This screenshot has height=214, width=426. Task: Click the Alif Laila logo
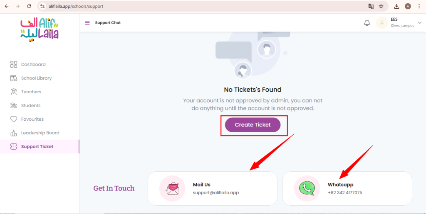tap(40, 30)
